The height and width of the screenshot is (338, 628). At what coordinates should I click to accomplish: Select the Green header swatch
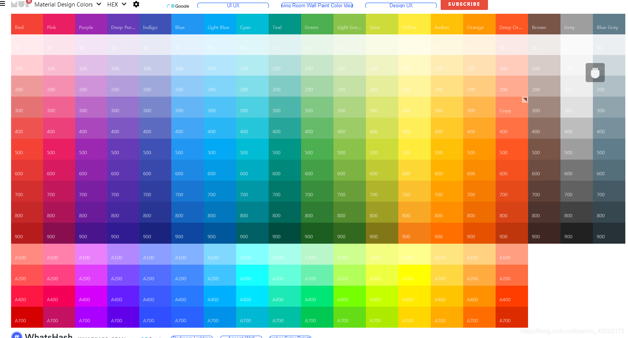(317, 24)
